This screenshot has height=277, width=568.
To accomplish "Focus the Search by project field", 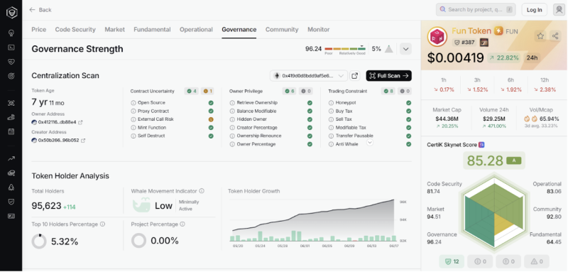I will pyautogui.click(x=476, y=9).
